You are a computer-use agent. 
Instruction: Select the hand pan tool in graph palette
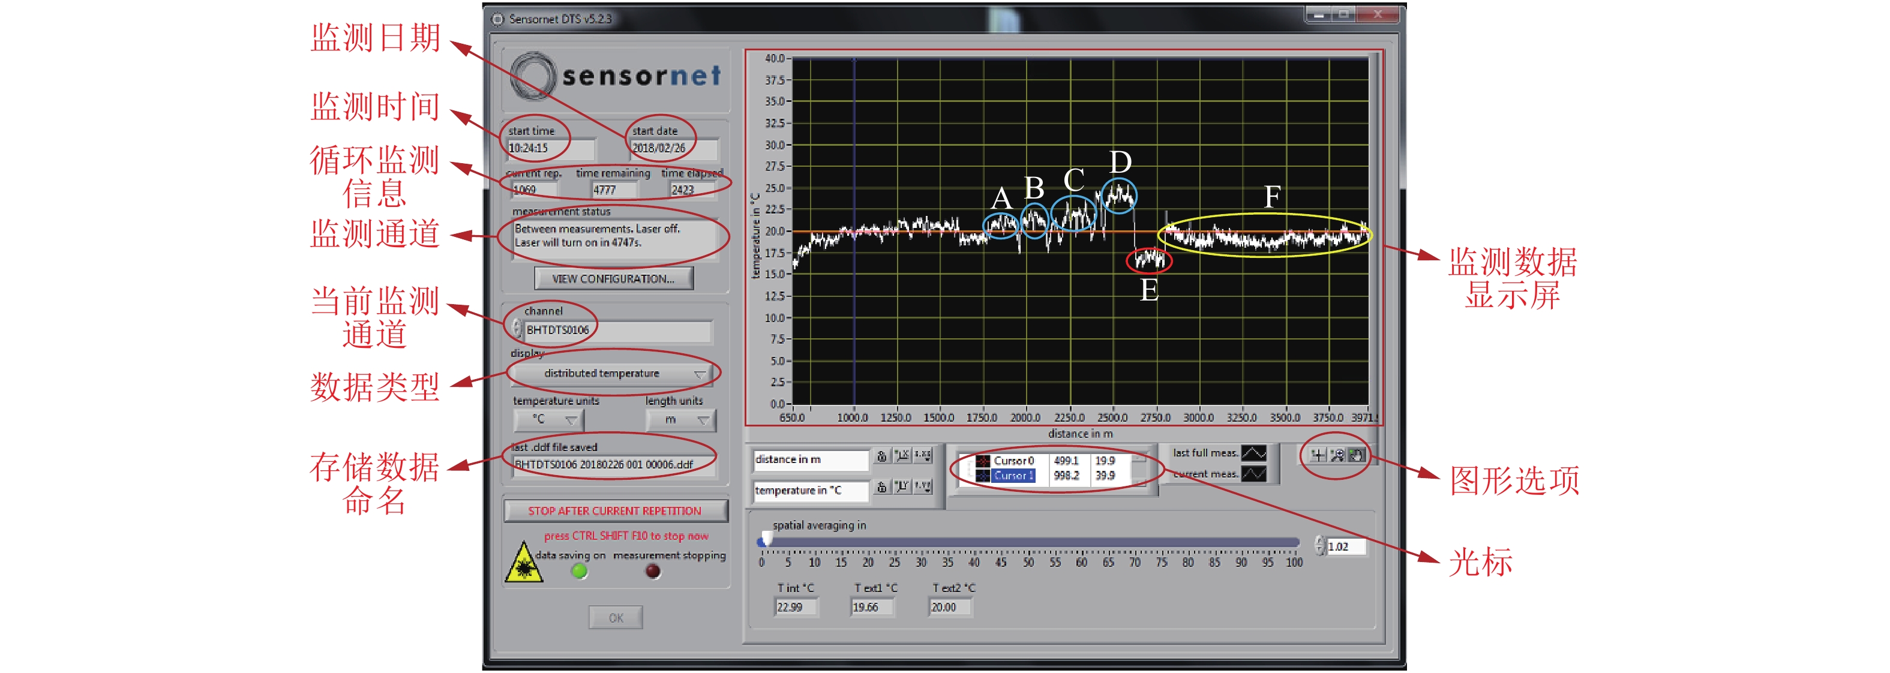[x=1356, y=456]
